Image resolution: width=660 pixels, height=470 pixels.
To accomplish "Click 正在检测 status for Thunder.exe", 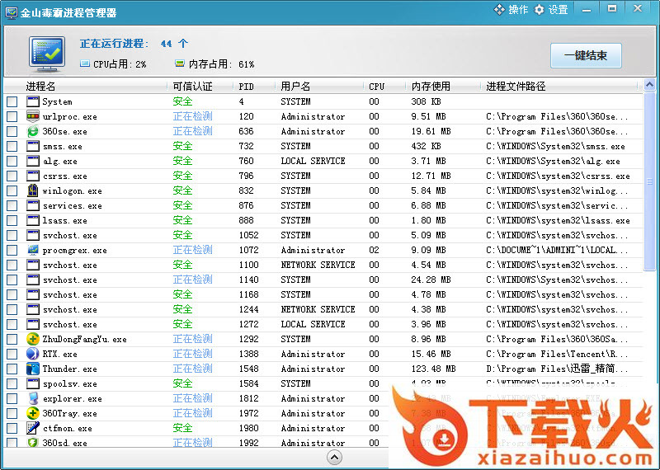I will (x=193, y=369).
